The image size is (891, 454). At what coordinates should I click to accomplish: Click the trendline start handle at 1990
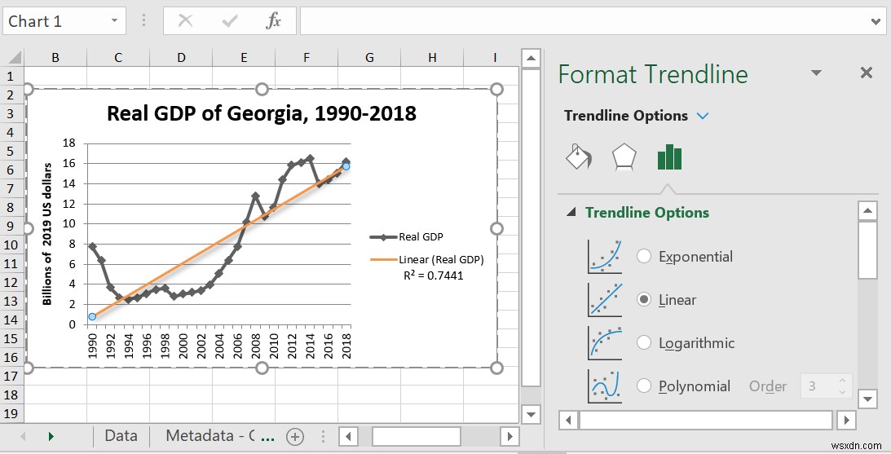[92, 316]
